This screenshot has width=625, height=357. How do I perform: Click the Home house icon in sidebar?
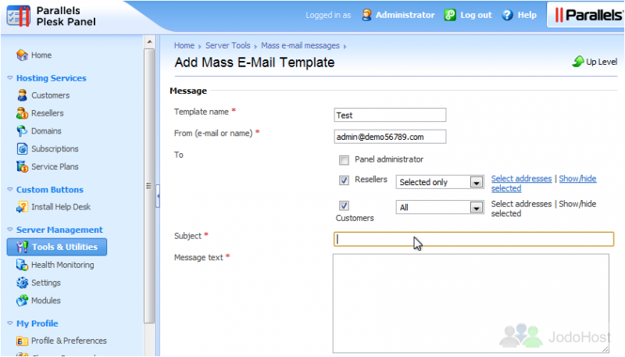pos(22,55)
